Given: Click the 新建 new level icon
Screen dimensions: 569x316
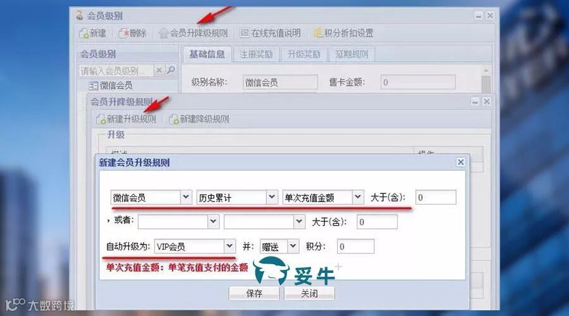Looking at the screenshot, I should click(84, 33).
